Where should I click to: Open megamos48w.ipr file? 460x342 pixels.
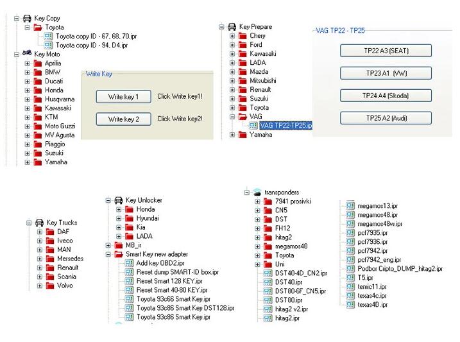pyautogui.click(x=380, y=224)
